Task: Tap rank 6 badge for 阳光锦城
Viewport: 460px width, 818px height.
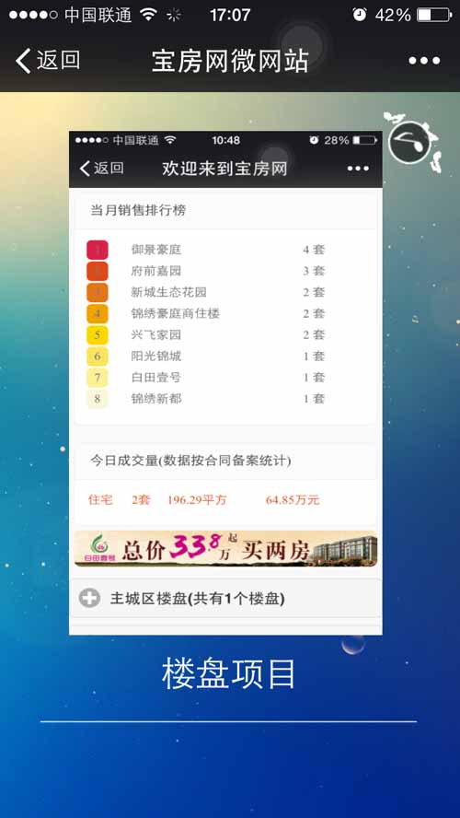Action: [x=98, y=356]
